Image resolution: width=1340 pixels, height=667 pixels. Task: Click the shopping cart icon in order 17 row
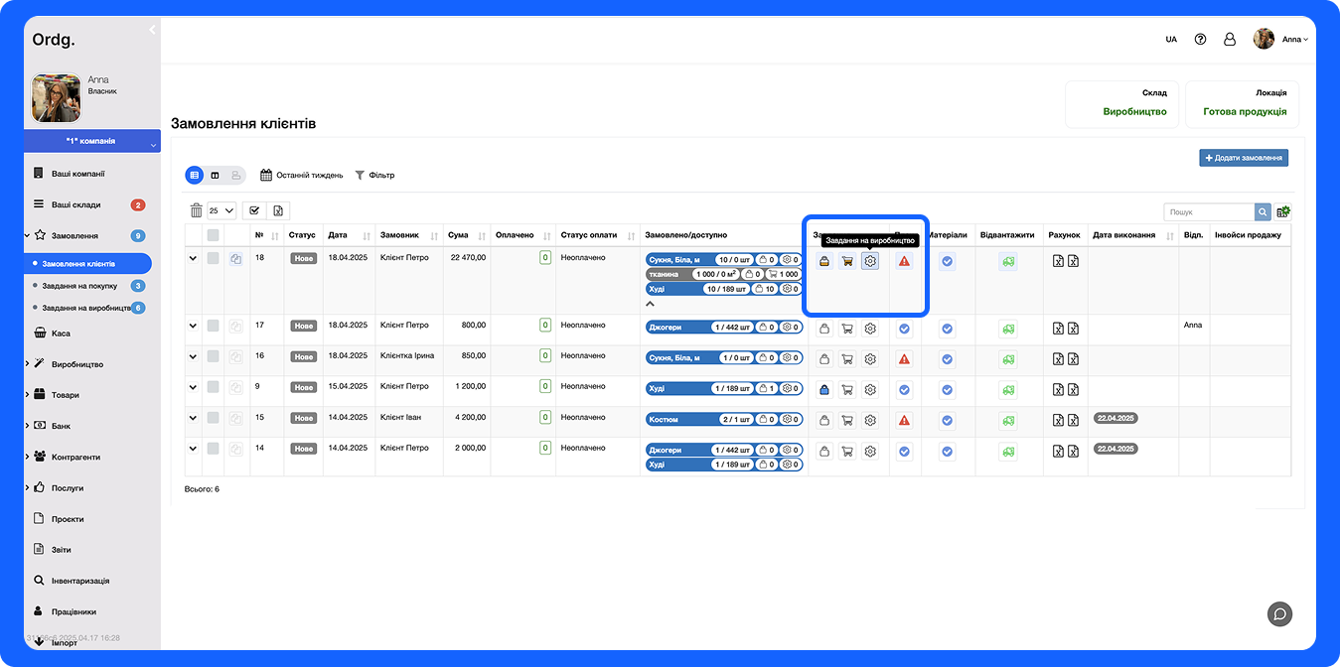pyautogui.click(x=847, y=329)
